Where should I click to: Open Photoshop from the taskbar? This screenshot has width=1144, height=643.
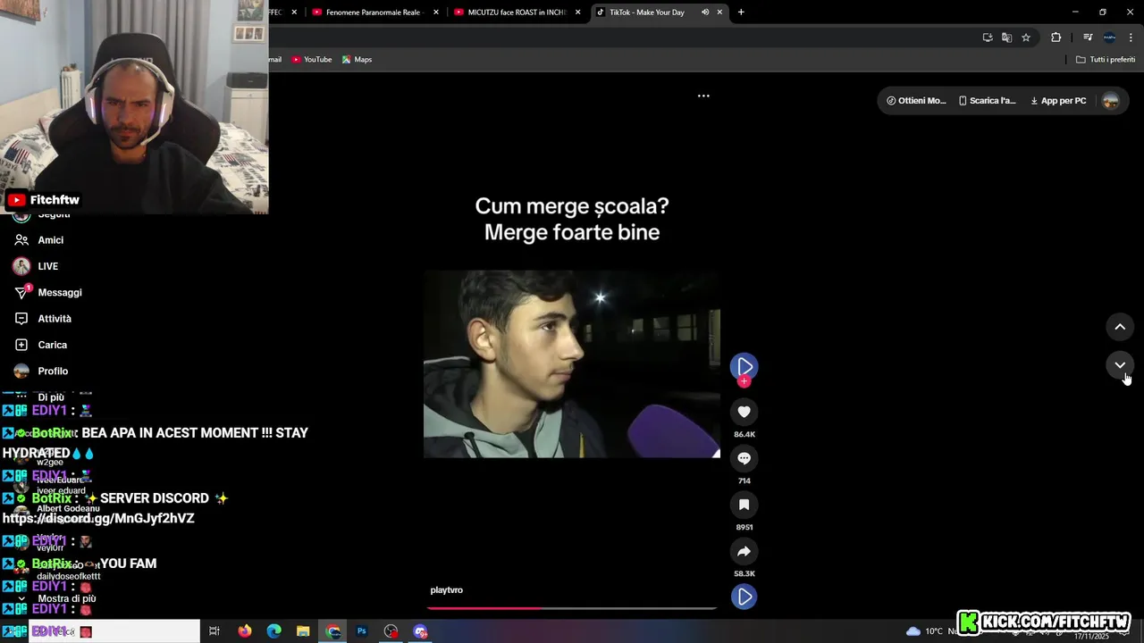tap(362, 631)
